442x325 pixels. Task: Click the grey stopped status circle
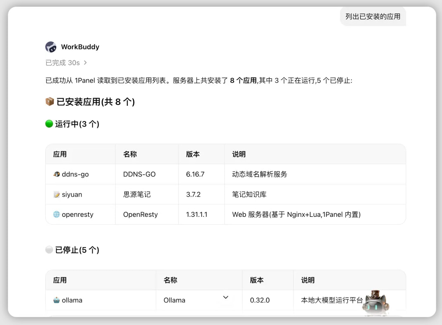[x=49, y=249]
